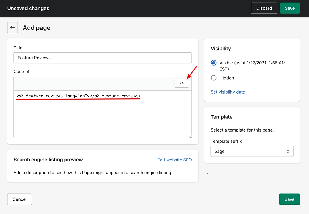Cancel adding the page
The width and height of the screenshot is (309, 214).
pos(20,199)
